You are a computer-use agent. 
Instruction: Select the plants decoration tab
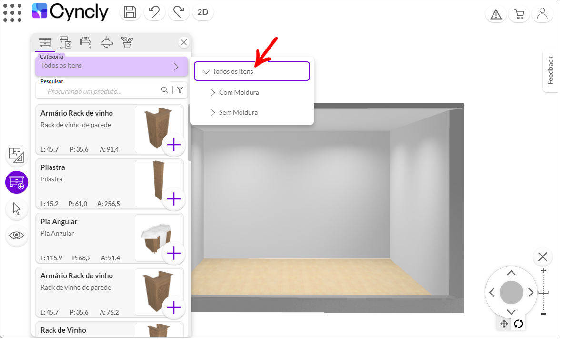click(x=127, y=42)
